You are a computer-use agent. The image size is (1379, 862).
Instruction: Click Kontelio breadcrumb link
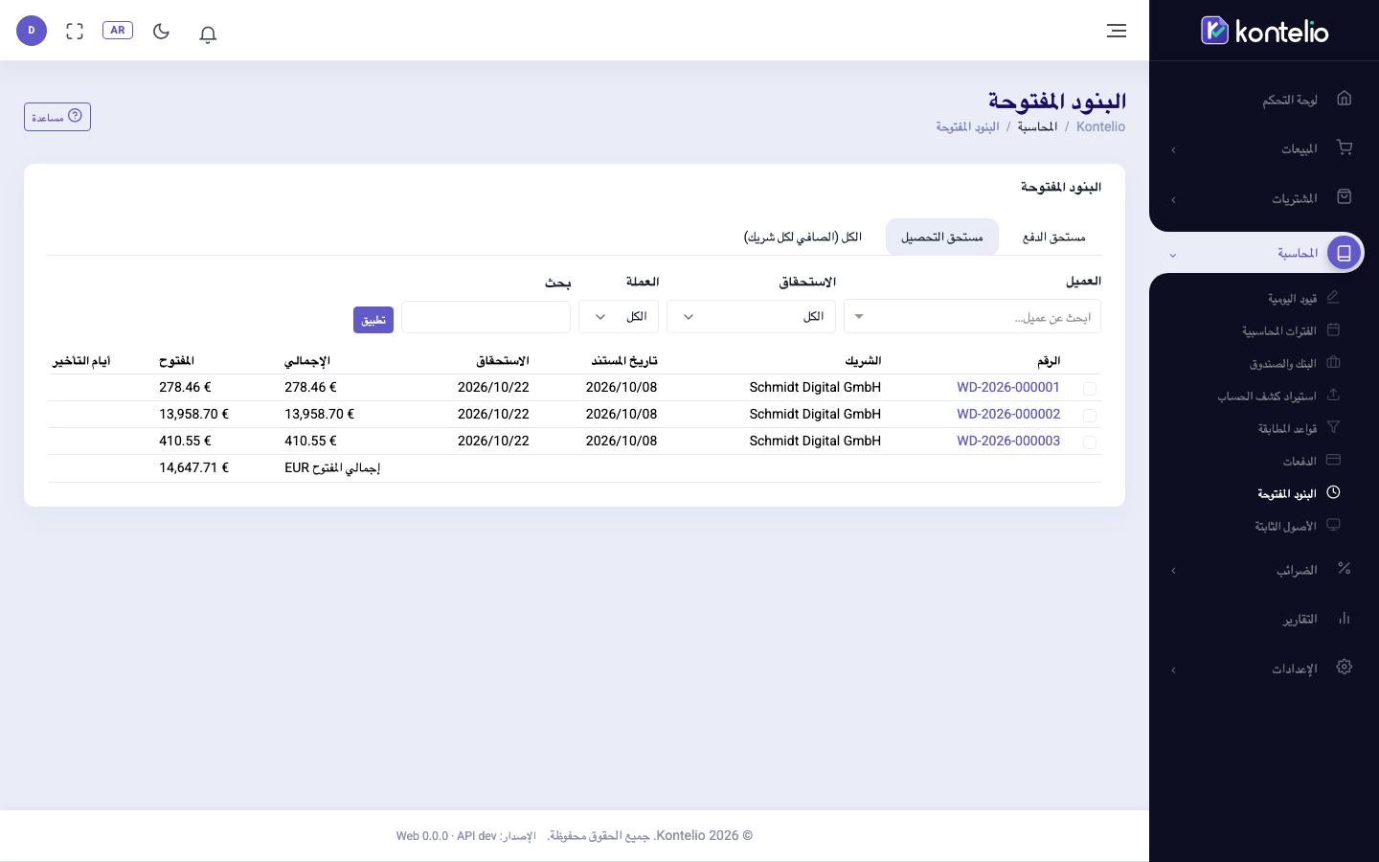click(1100, 126)
